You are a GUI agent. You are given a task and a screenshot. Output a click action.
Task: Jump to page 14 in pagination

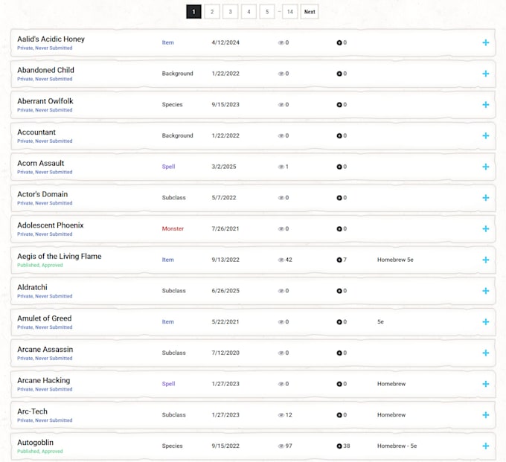pos(289,12)
